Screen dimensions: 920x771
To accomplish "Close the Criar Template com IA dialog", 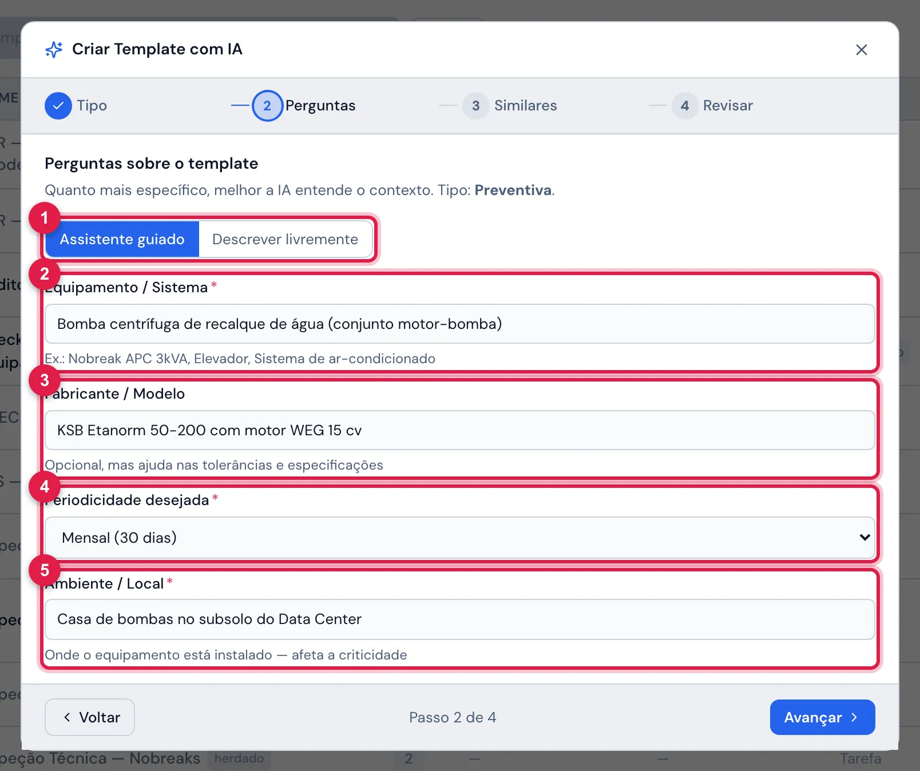I will coord(861,50).
